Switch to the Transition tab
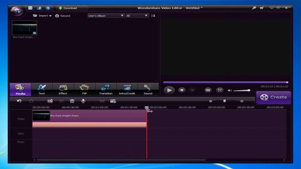This screenshot has width=301, height=169. point(106,90)
